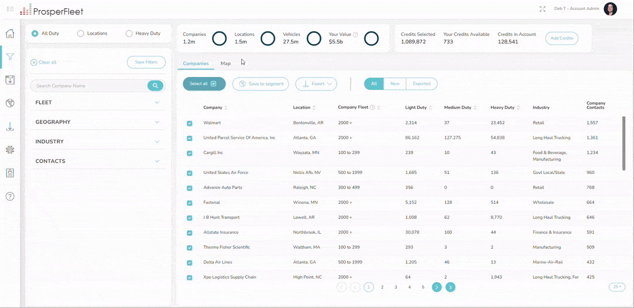The height and width of the screenshot is (308, 634).
Task: Click Clear all filters link
Action: pyautogui.click(x=43, y=62)
